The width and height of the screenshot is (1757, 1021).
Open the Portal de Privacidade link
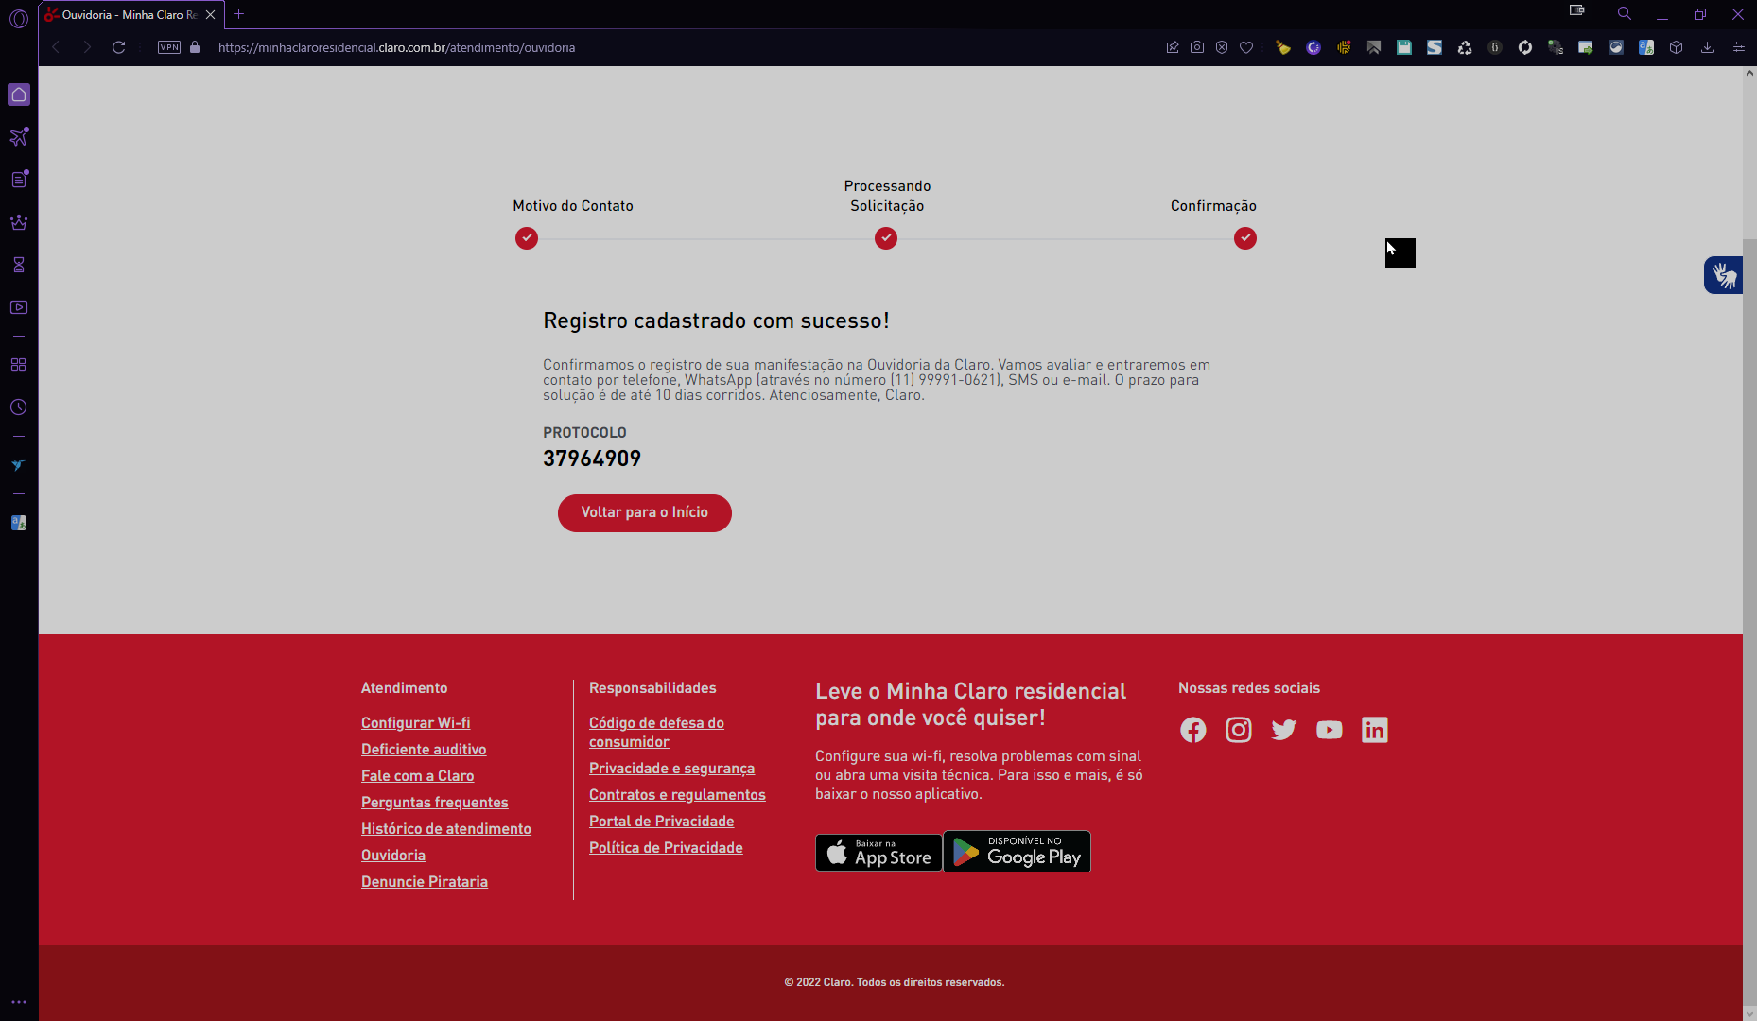(x=662, y=822)
